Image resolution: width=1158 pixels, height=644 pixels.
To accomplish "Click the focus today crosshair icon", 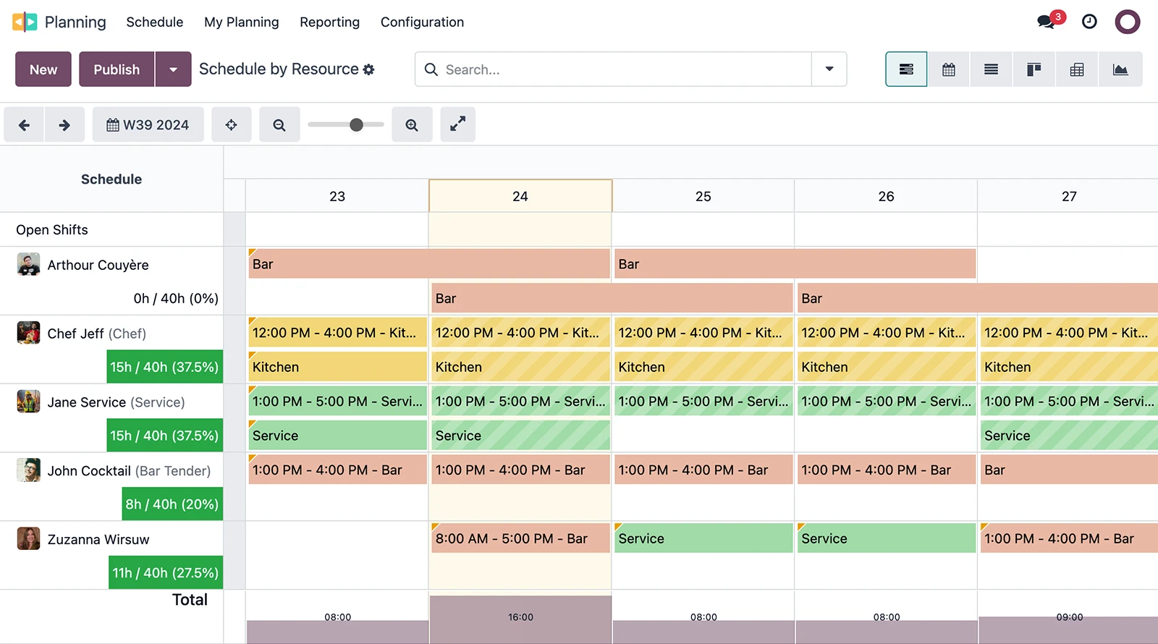I will [231, 125].
